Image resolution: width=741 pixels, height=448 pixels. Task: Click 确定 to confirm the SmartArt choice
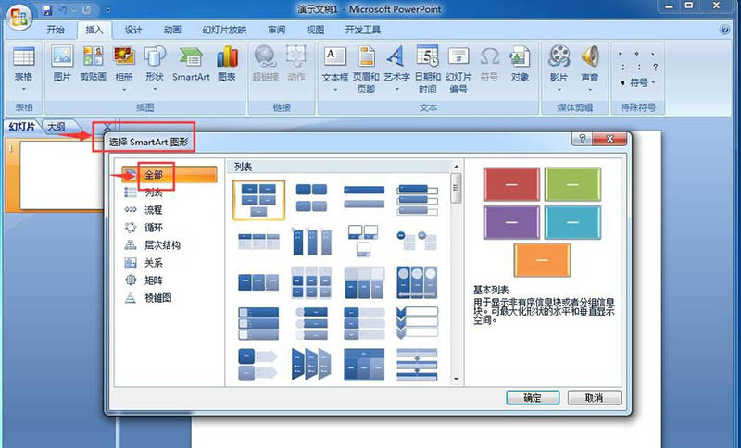(x=533, y=397)
